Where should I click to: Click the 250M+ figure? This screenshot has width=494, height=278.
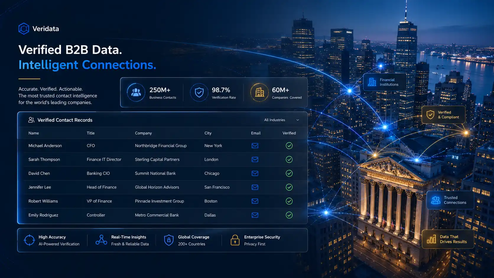160,90
